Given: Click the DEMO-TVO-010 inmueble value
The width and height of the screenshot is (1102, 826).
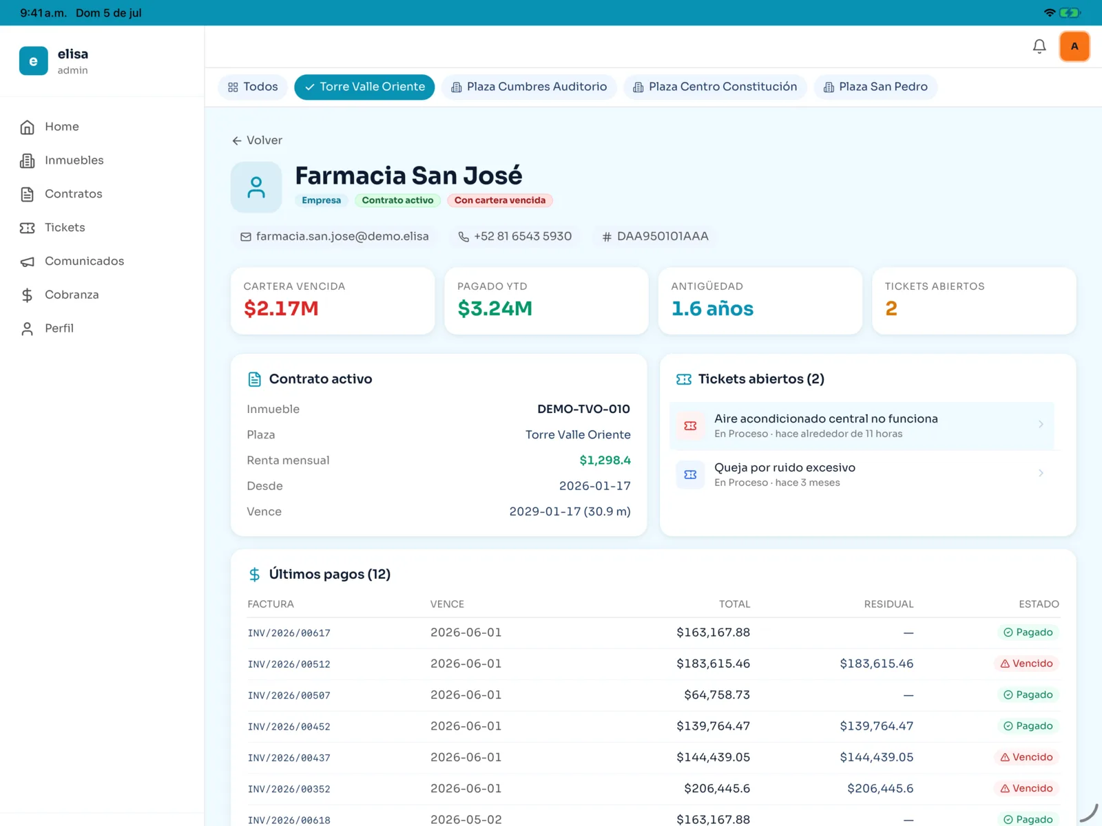Looking at the screenshot, I should click(583, 409).
